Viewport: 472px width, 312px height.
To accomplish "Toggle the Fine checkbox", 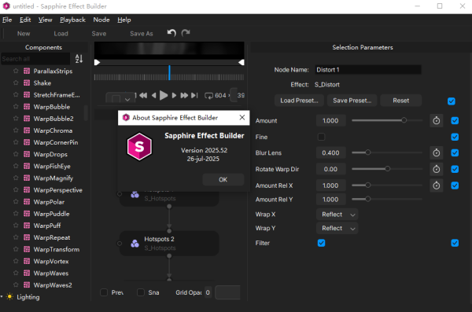I will [321, 137].
